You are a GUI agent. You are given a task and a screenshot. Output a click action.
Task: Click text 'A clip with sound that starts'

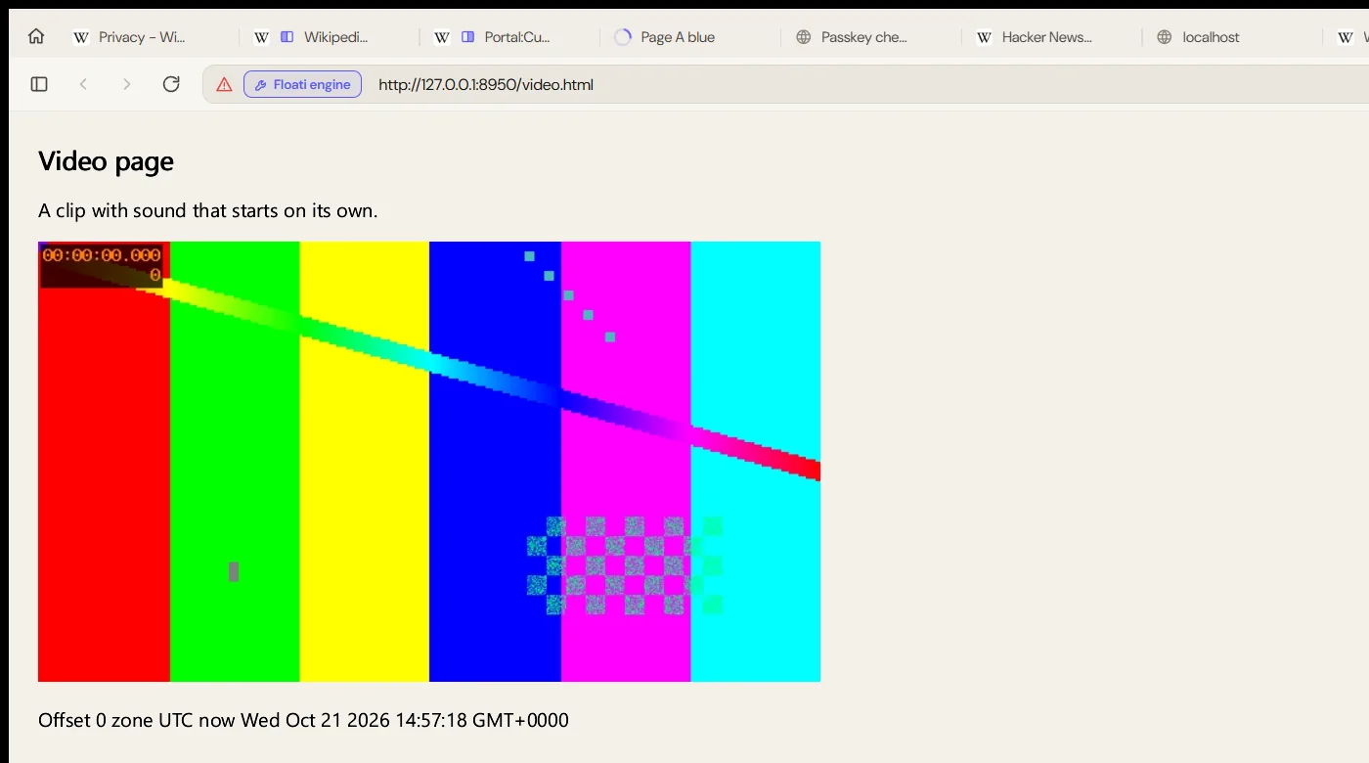[161, 210]
